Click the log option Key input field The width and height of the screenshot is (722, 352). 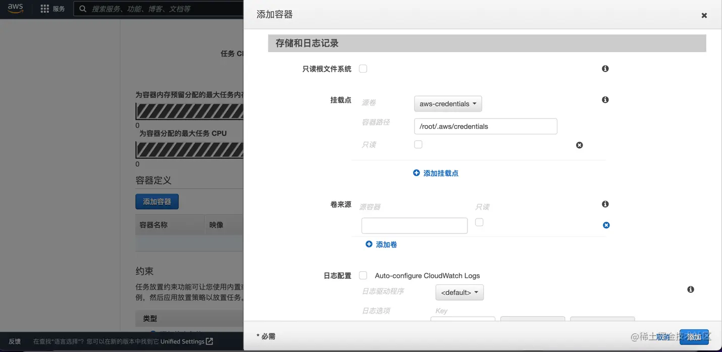point(463,319)
